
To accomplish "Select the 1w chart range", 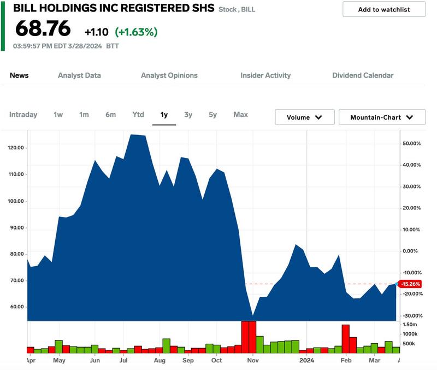I will click(58, 115).
